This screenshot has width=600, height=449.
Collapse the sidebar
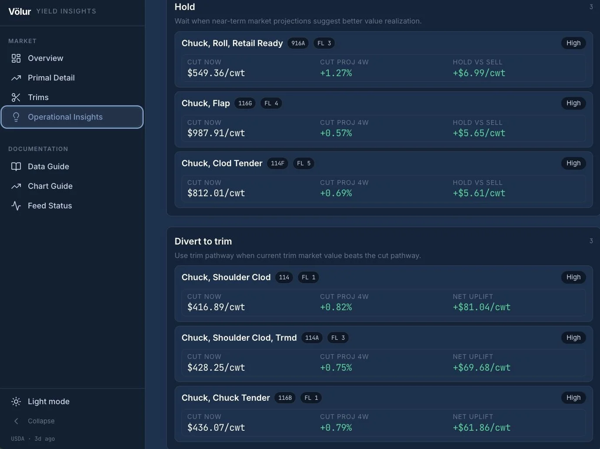pyautogui.click(x=72, y=421)
